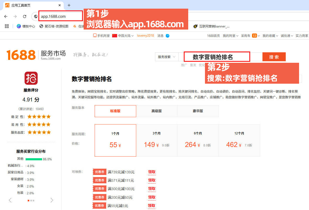Open 1688首页 in the top navigation
309x210 pixels.
(213, 36)
